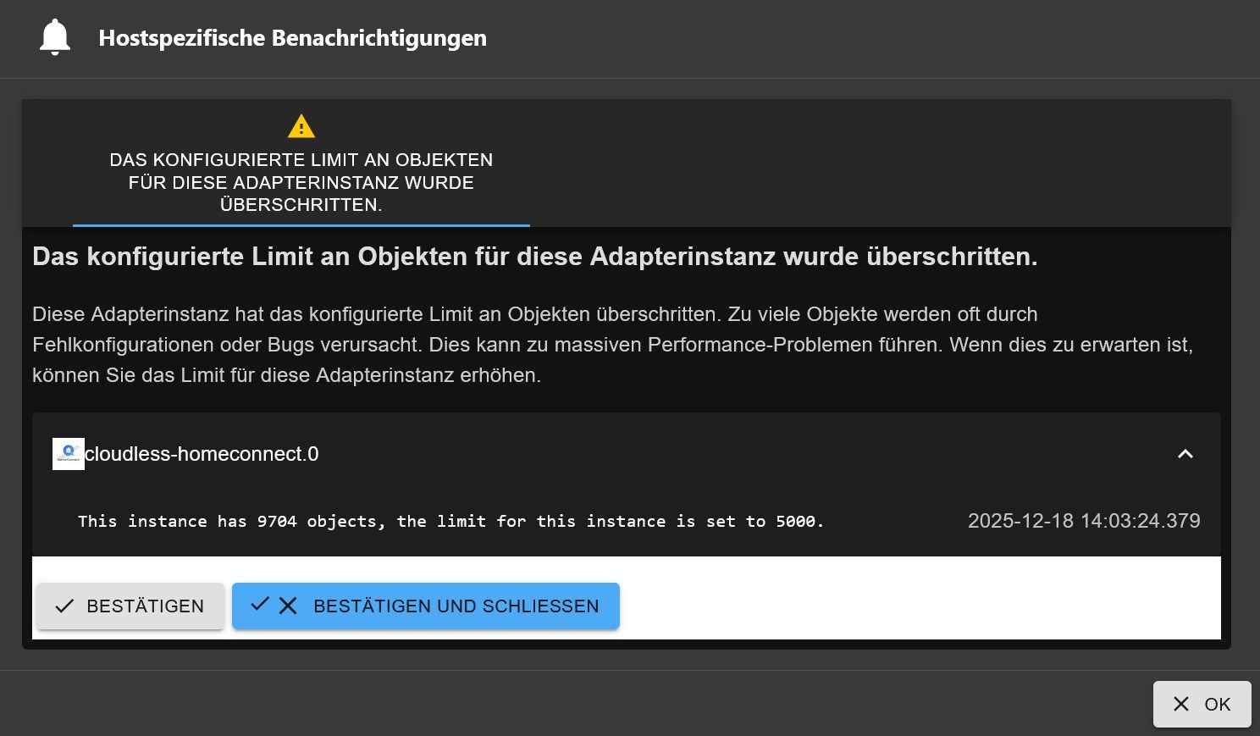
Task: Click the X icon on the blue button
Action: (288, 606)
